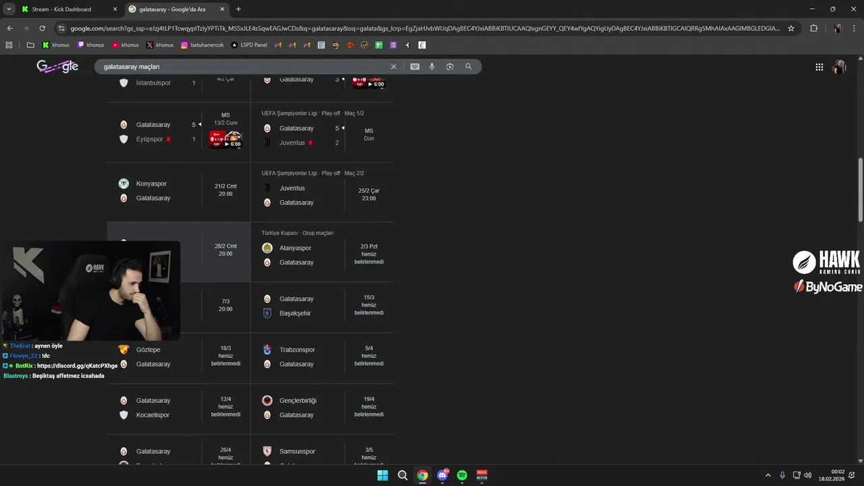Open the Galatasaray 5 Eyüpspor 1 result
The height and width of the screenshot is (486, 864).
tap(178, 132)
